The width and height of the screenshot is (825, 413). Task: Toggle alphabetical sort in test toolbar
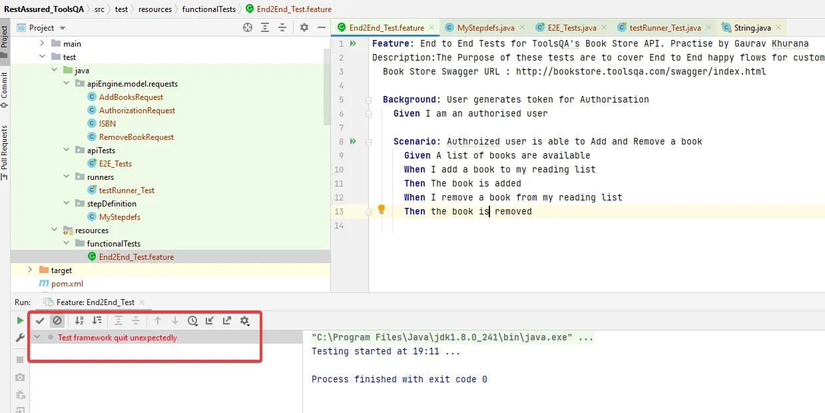[x=79, y=320]
